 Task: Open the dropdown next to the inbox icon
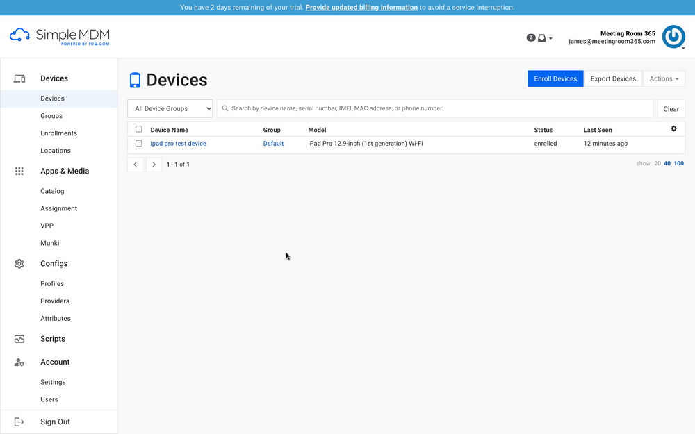[x=550, y=37]
